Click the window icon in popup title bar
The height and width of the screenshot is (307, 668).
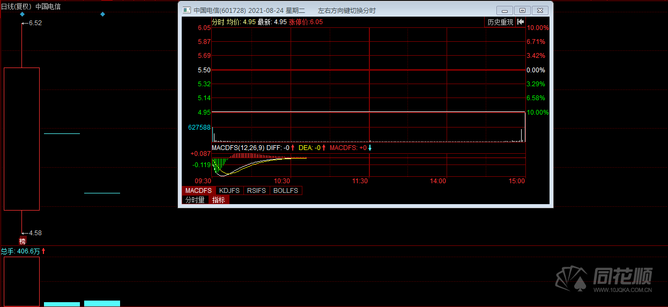coord(186,10)
